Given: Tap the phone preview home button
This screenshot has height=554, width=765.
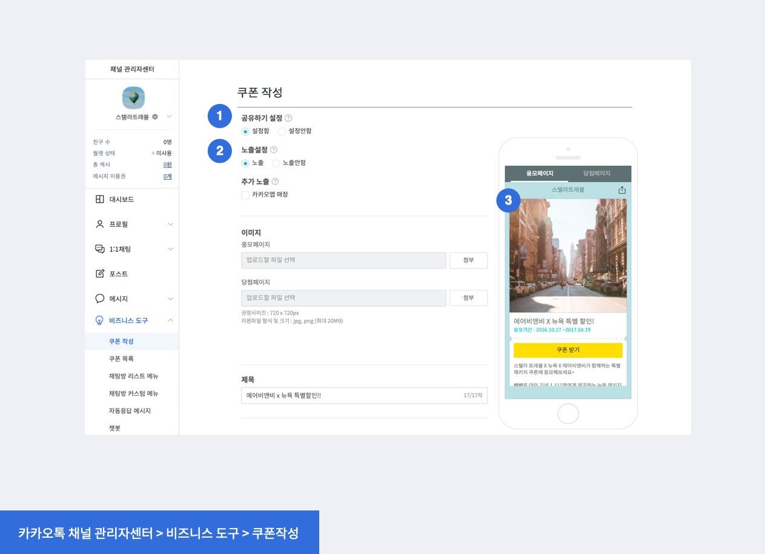Looking at the screenshot, I should pyautogui.click(x=568, y=414).
